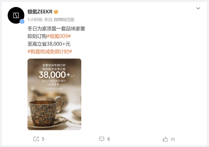The width and height of the screenshot is (209, 147).
Task: Click the 1小时前 post timestamp
Action: 35,20
